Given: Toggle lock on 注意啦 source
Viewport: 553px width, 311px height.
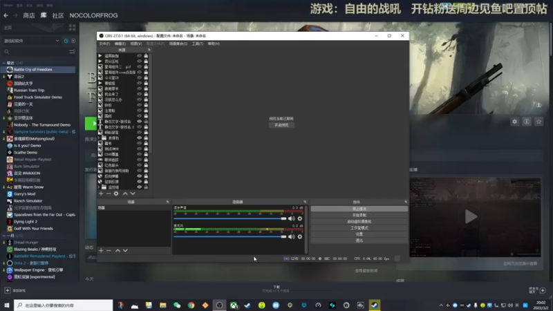Looking at the screenshot, I should tap(146, 111).
